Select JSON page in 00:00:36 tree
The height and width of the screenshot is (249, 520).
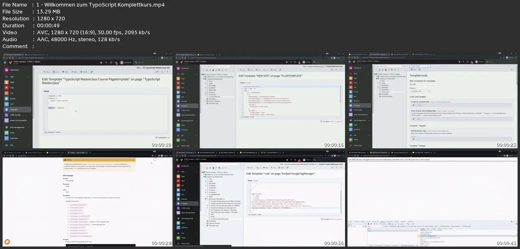(213, 217)
